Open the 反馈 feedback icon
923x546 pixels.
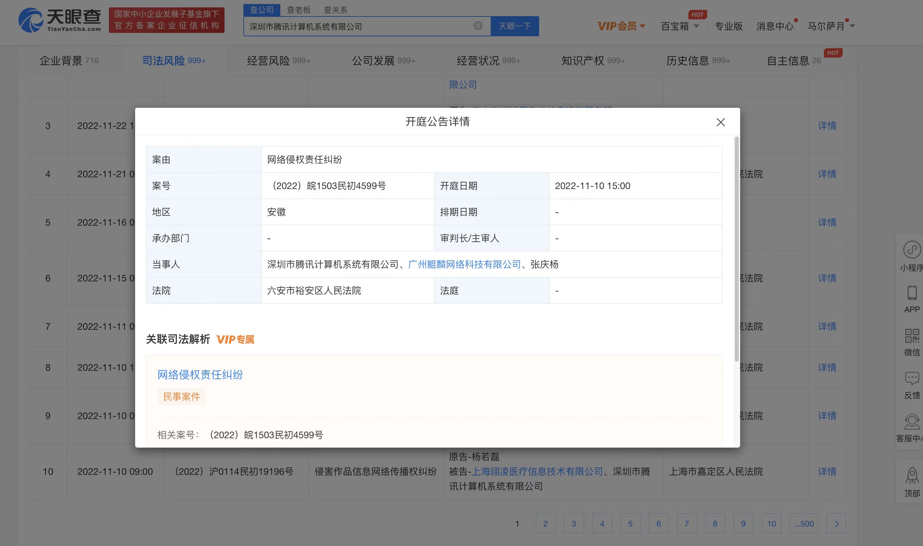[x=912, y=385]
